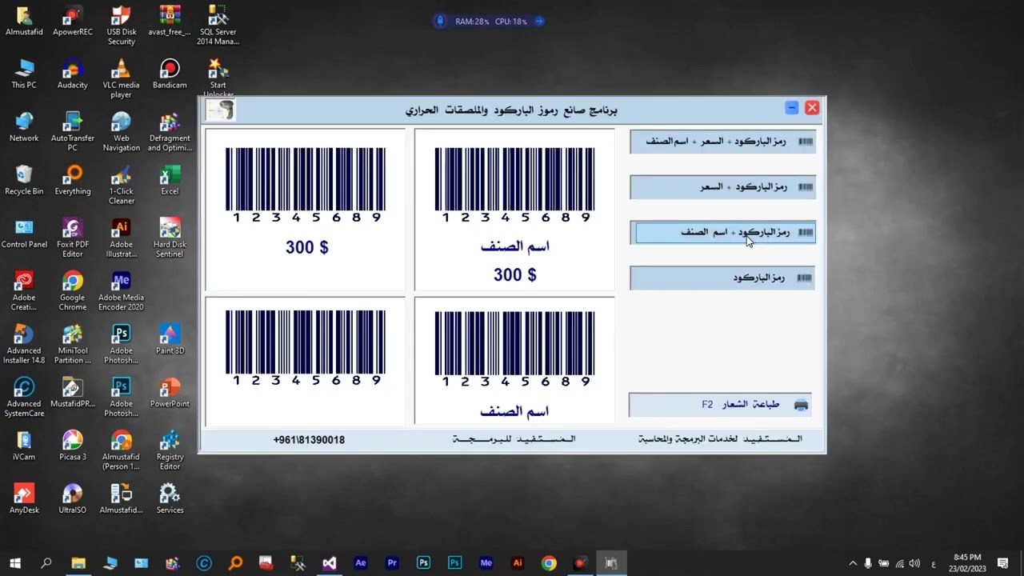This screenshot has width=1024, height=576.
Task: Launch Audacity from desktop
Action: [x=73, y=74]
